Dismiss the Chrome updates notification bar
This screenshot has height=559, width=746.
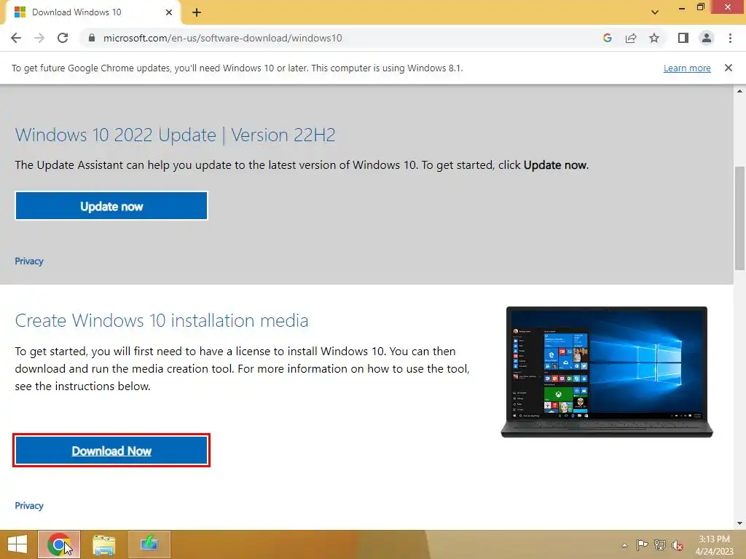(728, 68)
